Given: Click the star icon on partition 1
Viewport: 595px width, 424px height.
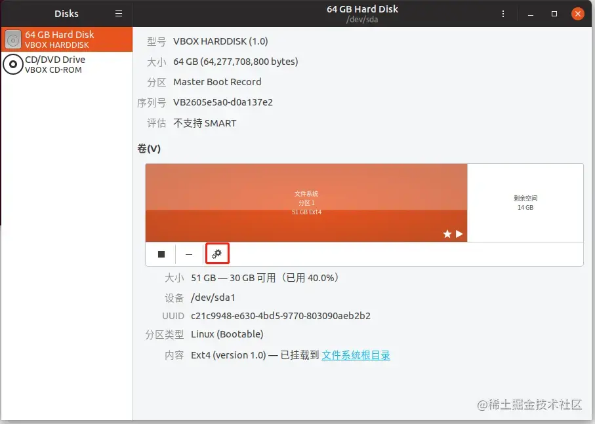Looking at the screenshot, I should click(x=447, y=234).
